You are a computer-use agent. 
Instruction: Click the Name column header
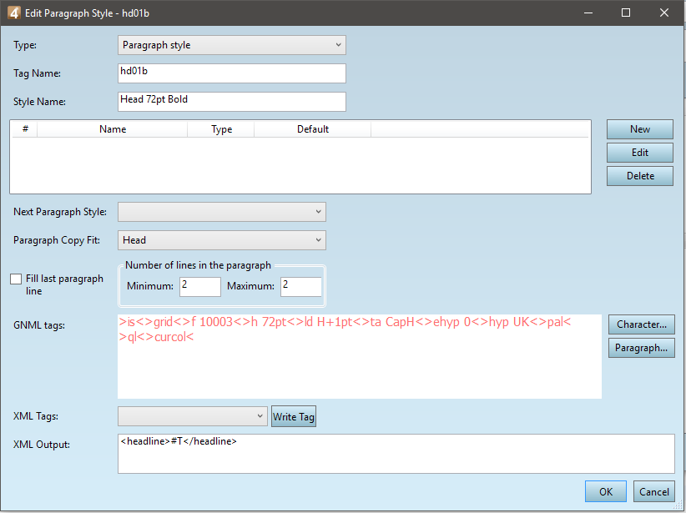click(x=113, y=129)
